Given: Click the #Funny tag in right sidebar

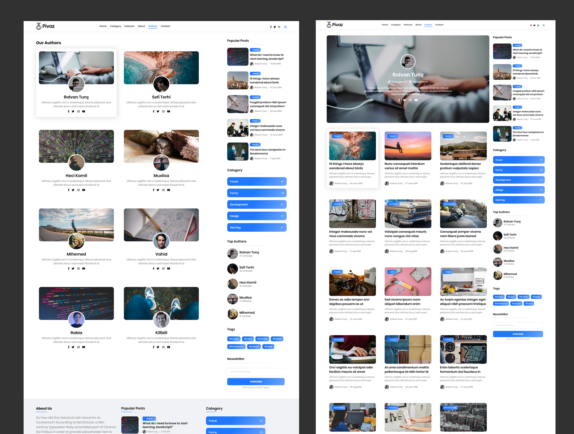Looking at the screenshot, I should 511,297.
